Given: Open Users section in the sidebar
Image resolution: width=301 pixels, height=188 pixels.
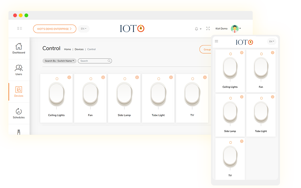Looking at the screenshot, I should pos(19,70).
